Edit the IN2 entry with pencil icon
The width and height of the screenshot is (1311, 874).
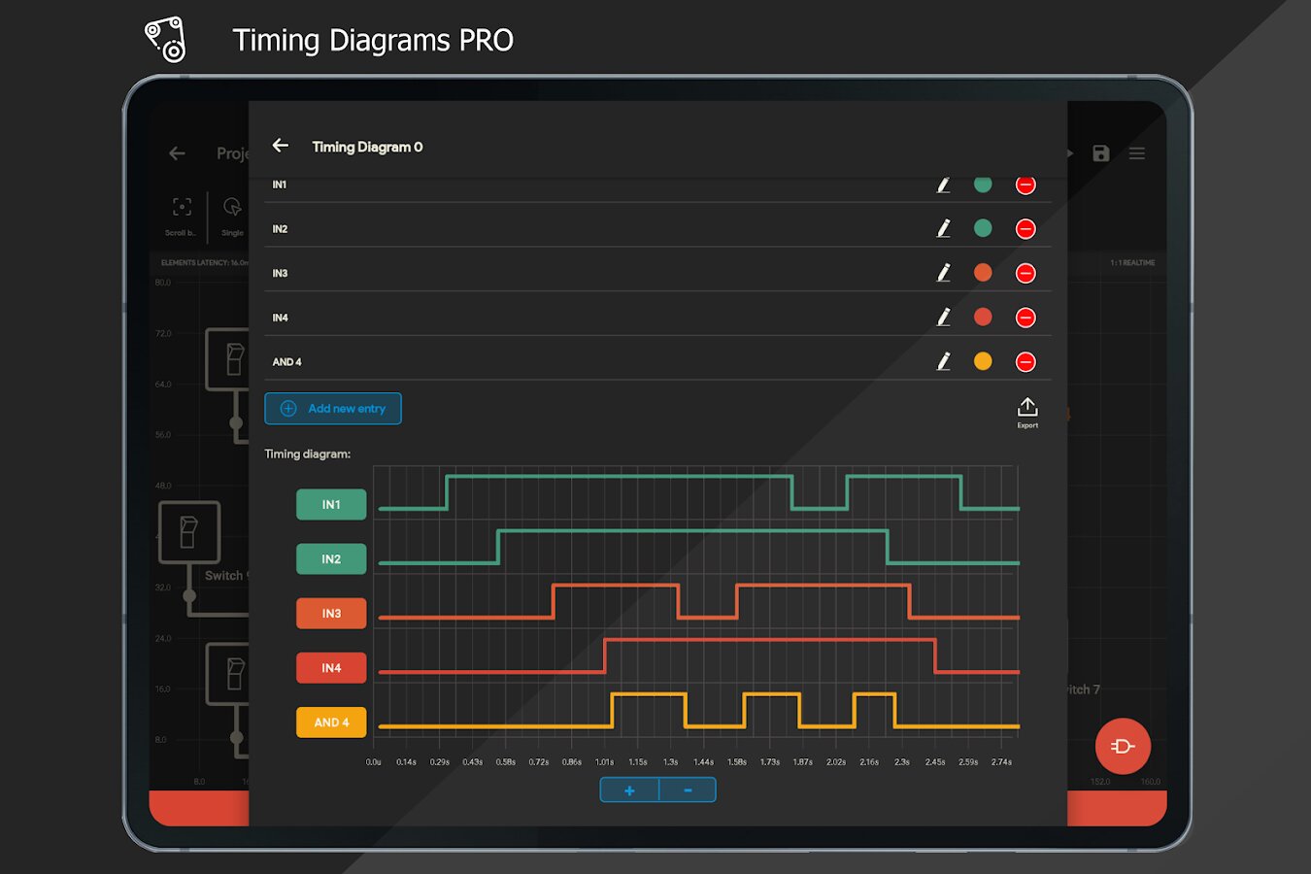[943, 228]
